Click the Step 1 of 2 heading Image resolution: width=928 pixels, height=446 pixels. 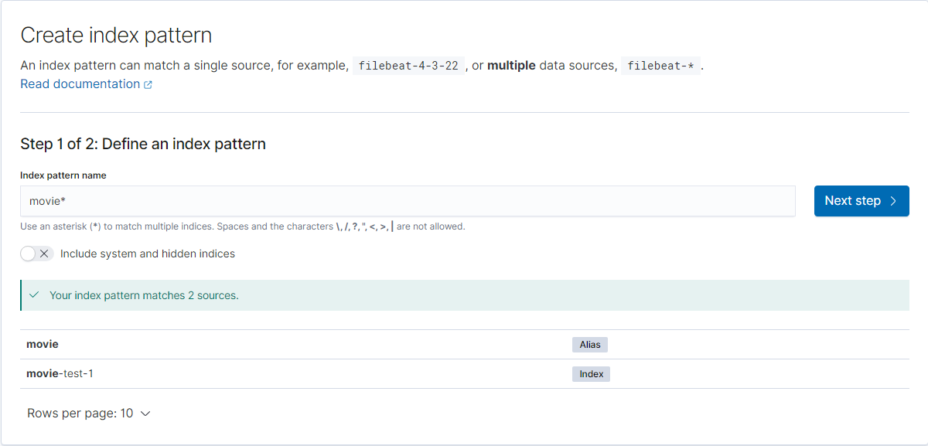(x=143, y=144)
